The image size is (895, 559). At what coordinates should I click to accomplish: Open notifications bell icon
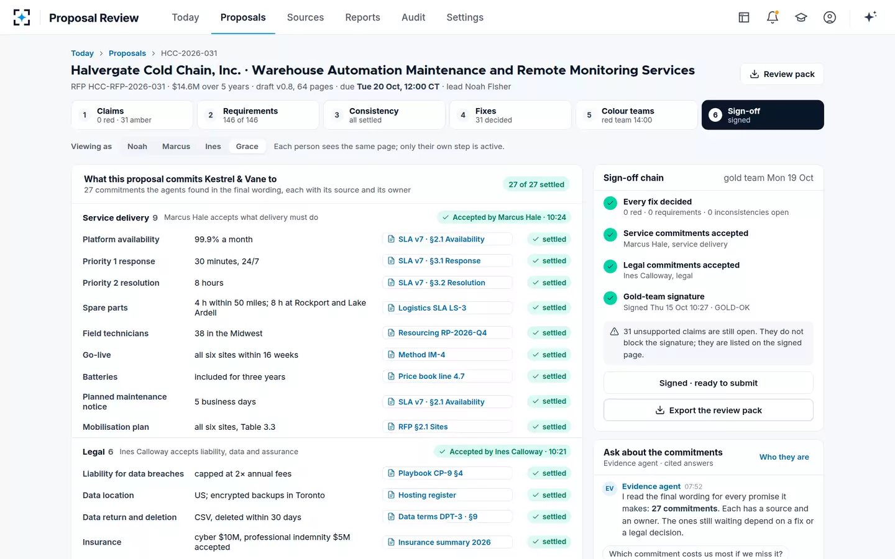[x=773, y=17]
